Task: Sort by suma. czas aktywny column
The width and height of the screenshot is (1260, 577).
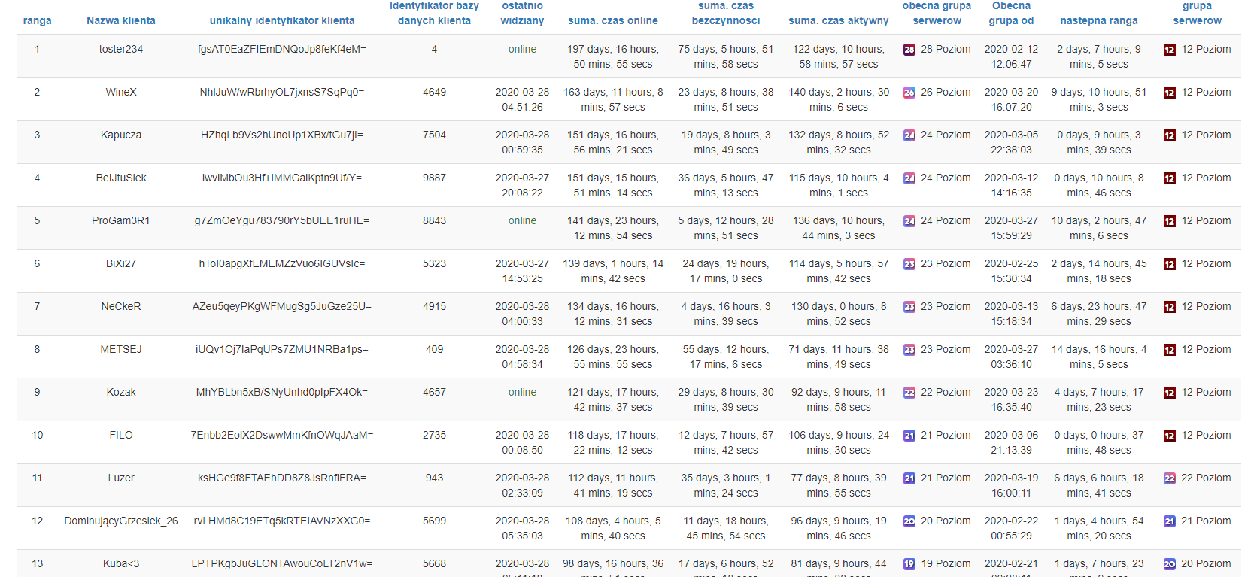Action: click(x=839, y=20)
